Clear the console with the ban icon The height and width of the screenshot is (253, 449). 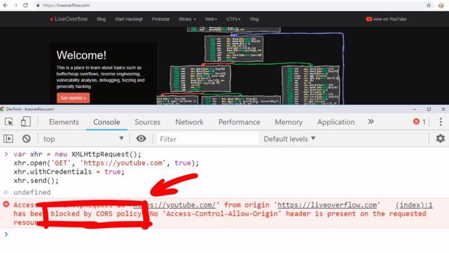click(26, 139)
